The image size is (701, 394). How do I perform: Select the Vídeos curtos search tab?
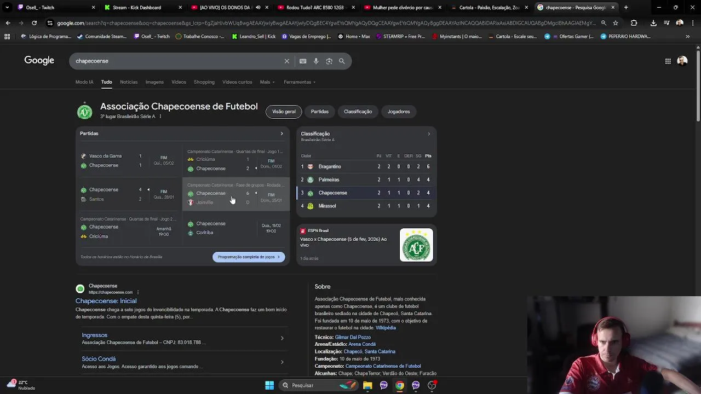237,82
